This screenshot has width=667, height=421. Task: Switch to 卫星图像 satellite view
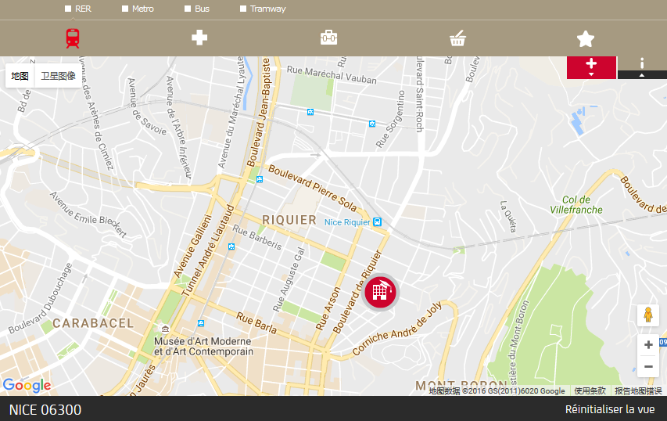click(59, 76)
